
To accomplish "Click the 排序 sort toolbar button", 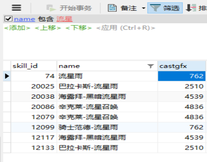I will click(196, 8).
